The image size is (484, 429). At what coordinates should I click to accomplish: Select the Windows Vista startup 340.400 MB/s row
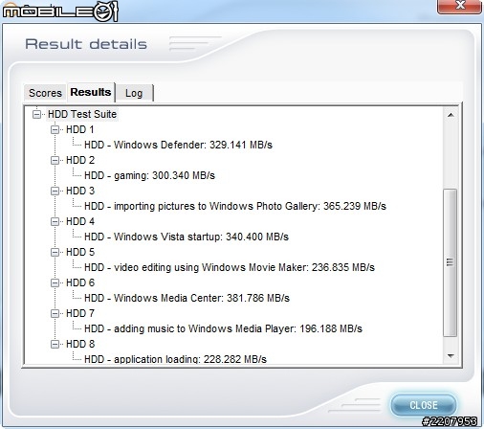coord(187,237)
